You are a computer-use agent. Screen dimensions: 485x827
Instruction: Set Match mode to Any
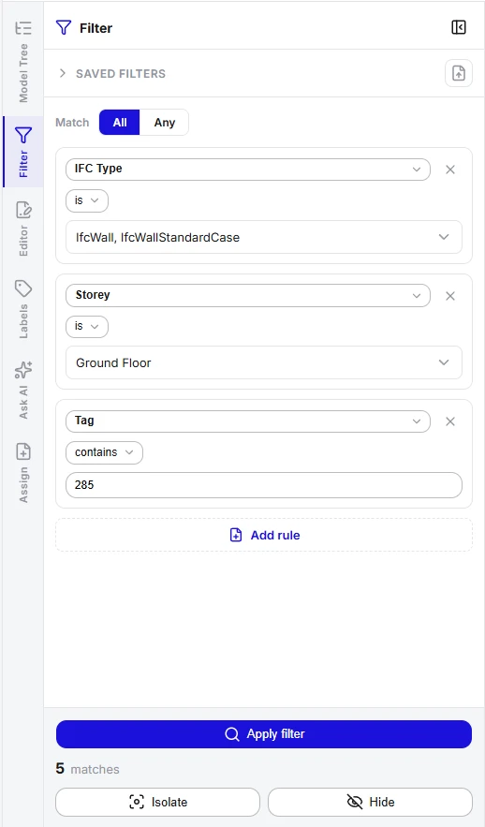[x=165, y=123]
